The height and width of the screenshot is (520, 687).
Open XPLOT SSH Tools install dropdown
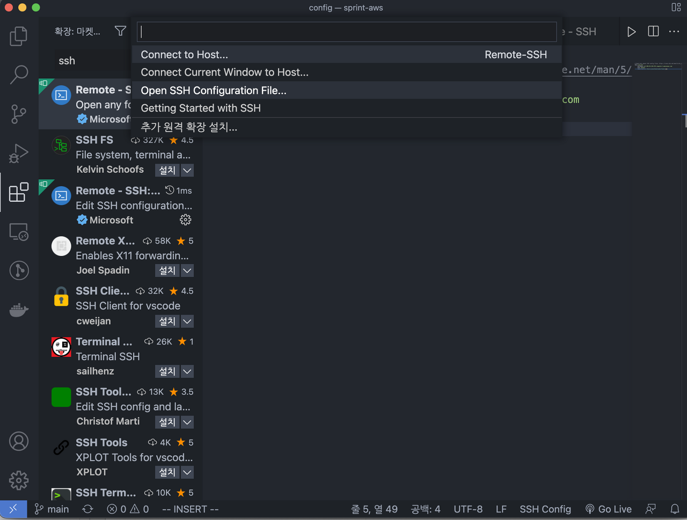click(x=187, y=472)
